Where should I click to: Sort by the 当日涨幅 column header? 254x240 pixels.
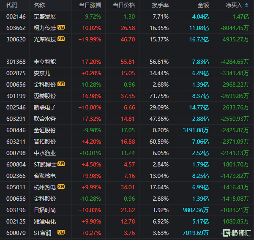(90, 5)
